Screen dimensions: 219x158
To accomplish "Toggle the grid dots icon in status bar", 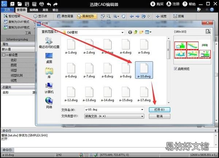I will (86, 155).
